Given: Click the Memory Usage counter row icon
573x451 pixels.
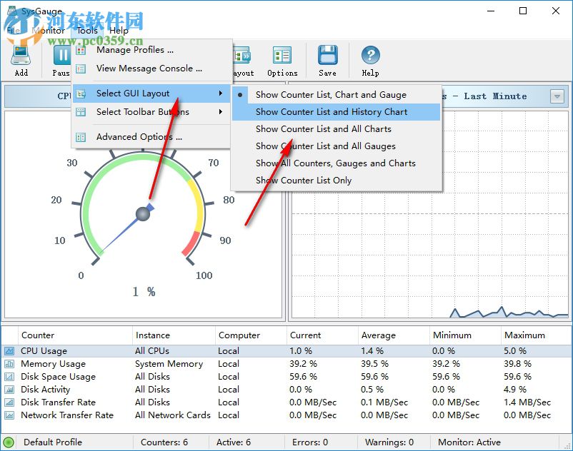Looking at the screenshot, I should click(10, 364).
